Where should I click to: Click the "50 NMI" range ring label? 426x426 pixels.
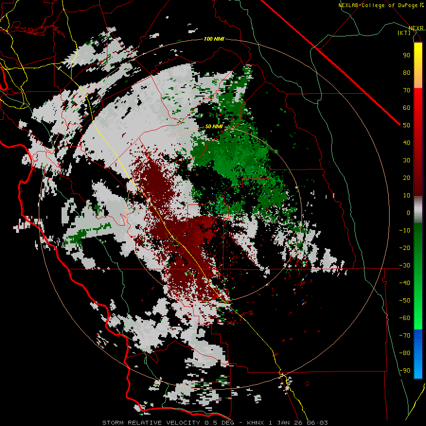pyautogui.click(x=214, y=126)
